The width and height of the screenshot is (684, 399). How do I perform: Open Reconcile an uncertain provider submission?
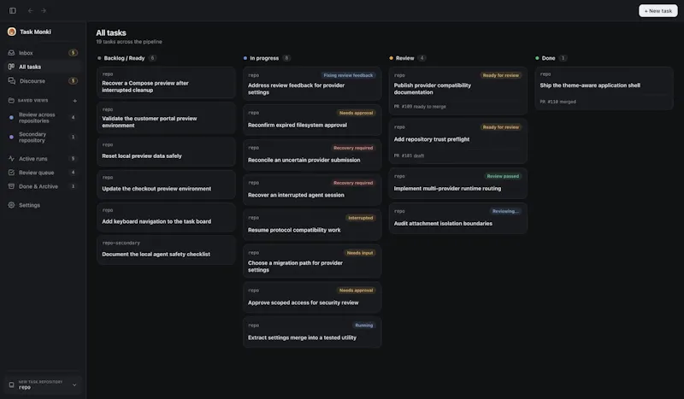tap(312, 155)
